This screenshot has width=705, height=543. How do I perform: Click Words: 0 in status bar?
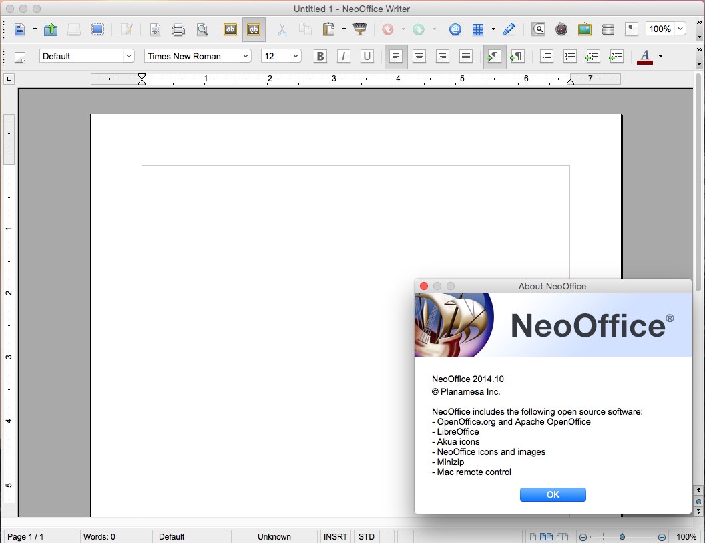pos(116,537)
